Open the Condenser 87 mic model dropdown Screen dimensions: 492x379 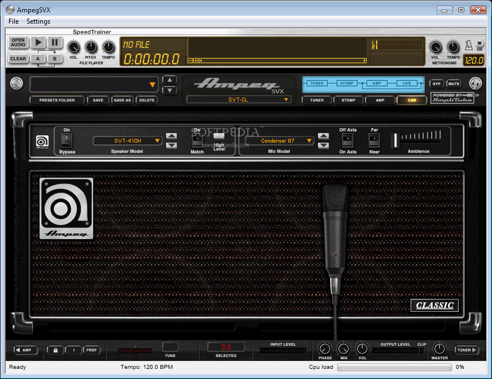(279, 140)
